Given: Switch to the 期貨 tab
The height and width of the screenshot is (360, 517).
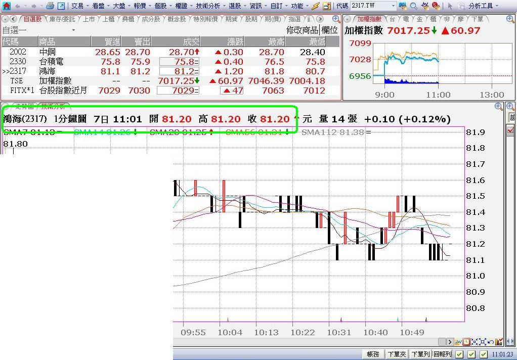Looking at the screenshot, I should click(x=231, y=19).
